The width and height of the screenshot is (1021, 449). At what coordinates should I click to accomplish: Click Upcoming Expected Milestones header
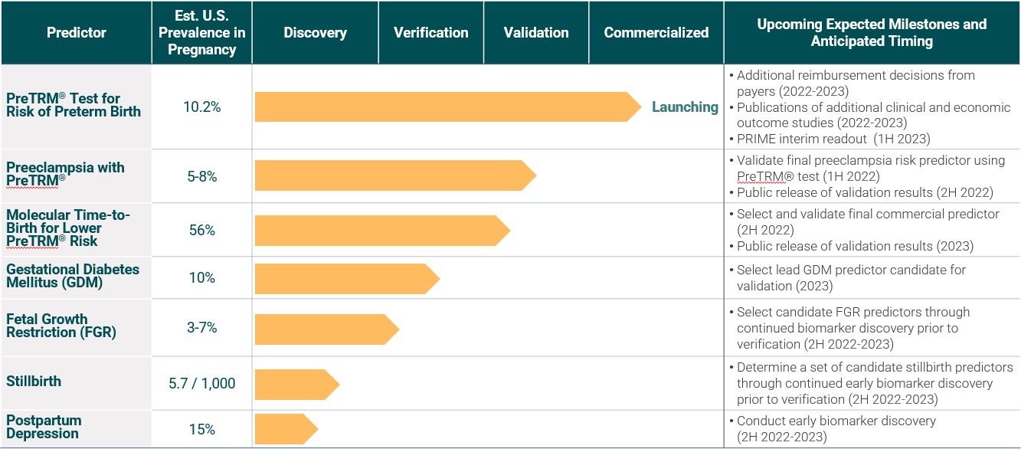click(x=872, y=32)
